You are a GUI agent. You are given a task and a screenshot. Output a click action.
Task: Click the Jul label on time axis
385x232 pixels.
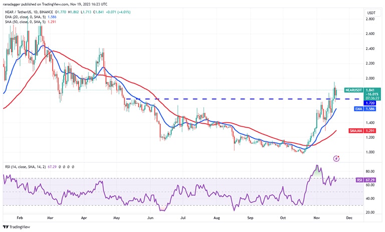(x=182, y=218)
